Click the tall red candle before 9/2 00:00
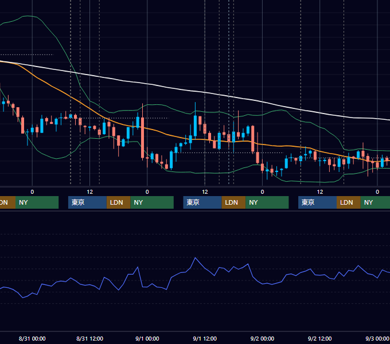 coord(253,138)
